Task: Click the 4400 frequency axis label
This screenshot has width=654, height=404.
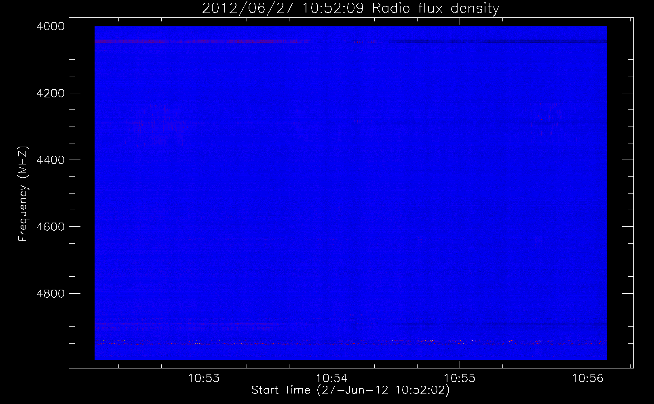Action: 51,160
